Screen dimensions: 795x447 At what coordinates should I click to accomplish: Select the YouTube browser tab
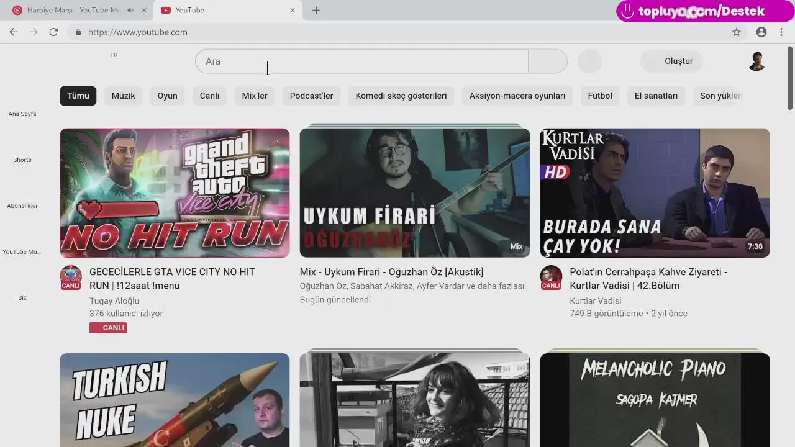(x=227, y=10)
